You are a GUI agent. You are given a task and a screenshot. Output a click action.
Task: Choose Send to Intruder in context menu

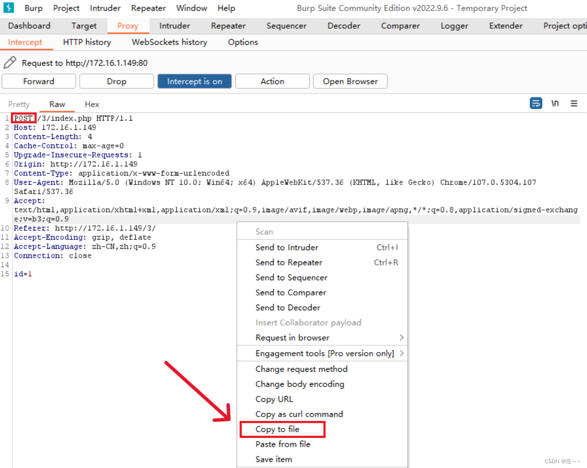coord(322,248)
